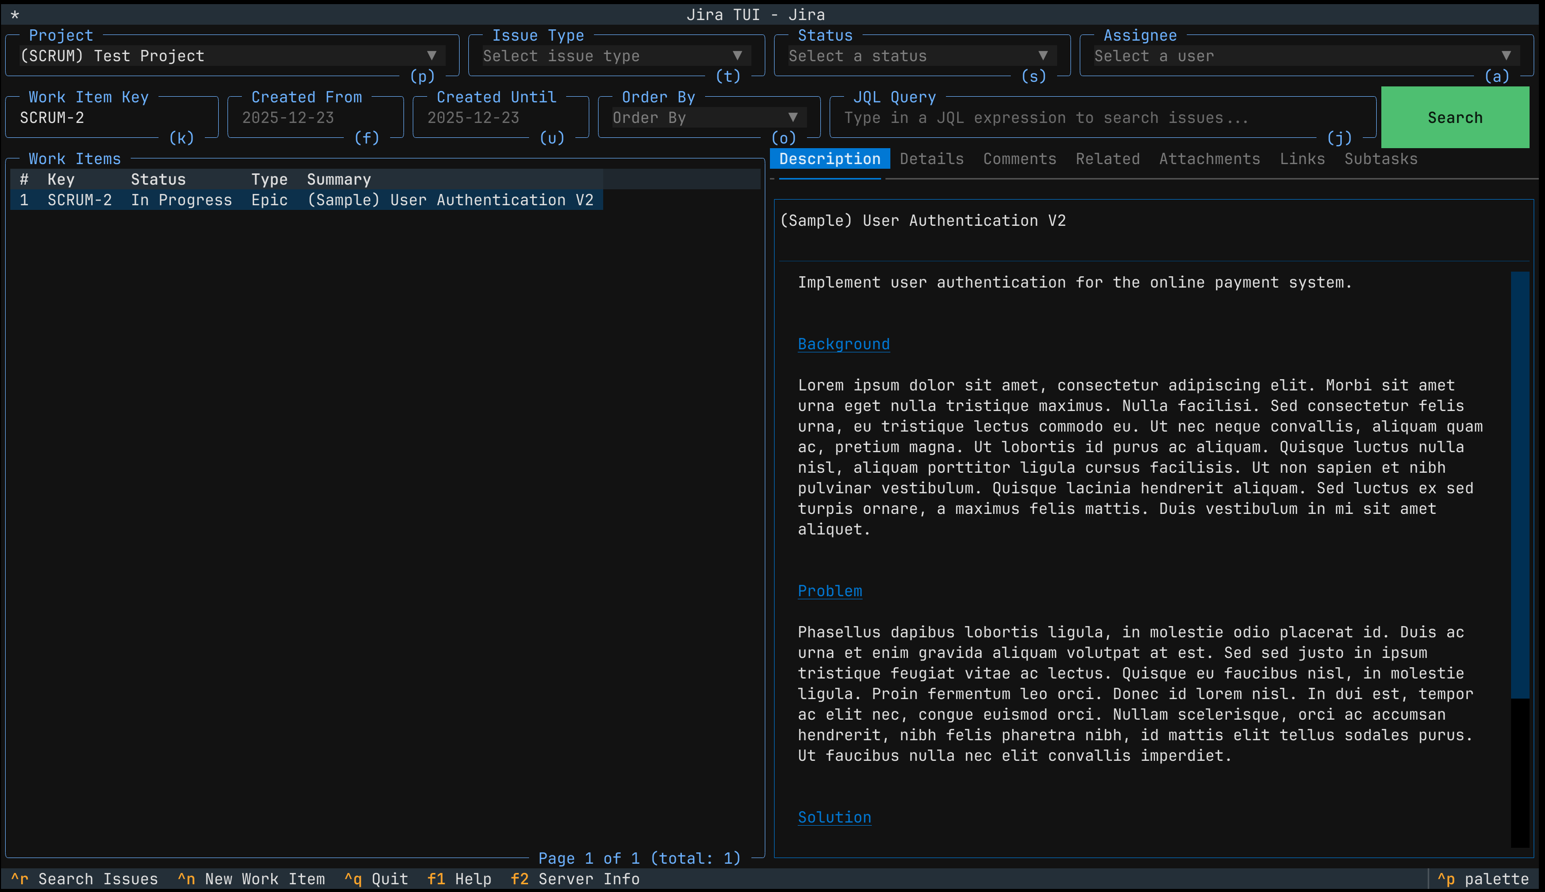Image resolution: width=1545 pixels, height=892 pixels.
Task: Click the Created From date field
Action: [315, 118]
